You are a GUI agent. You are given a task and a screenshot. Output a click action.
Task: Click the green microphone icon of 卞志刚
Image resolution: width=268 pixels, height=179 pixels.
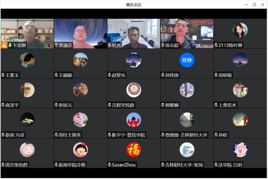tap(10, 45)
